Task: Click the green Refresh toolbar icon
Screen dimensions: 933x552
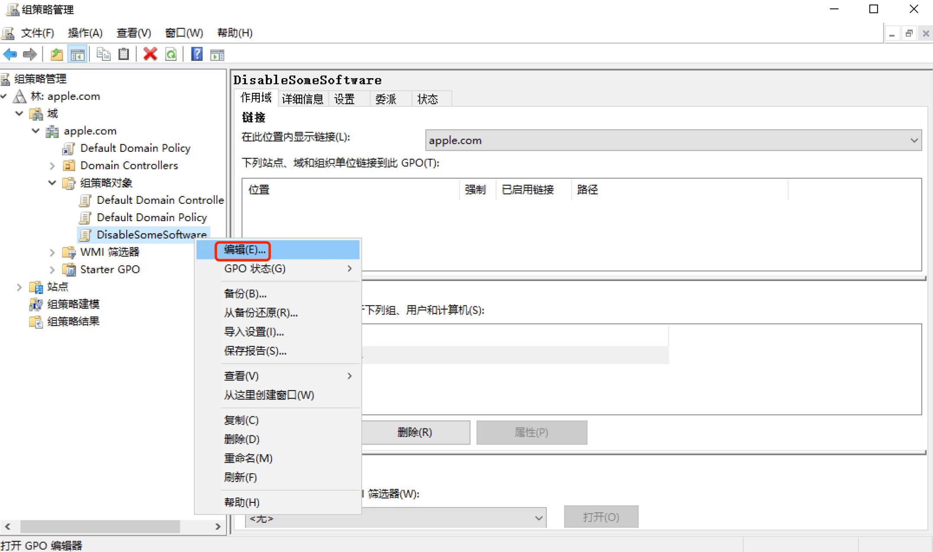Action: pyautogui.click(x=171, y=54)
